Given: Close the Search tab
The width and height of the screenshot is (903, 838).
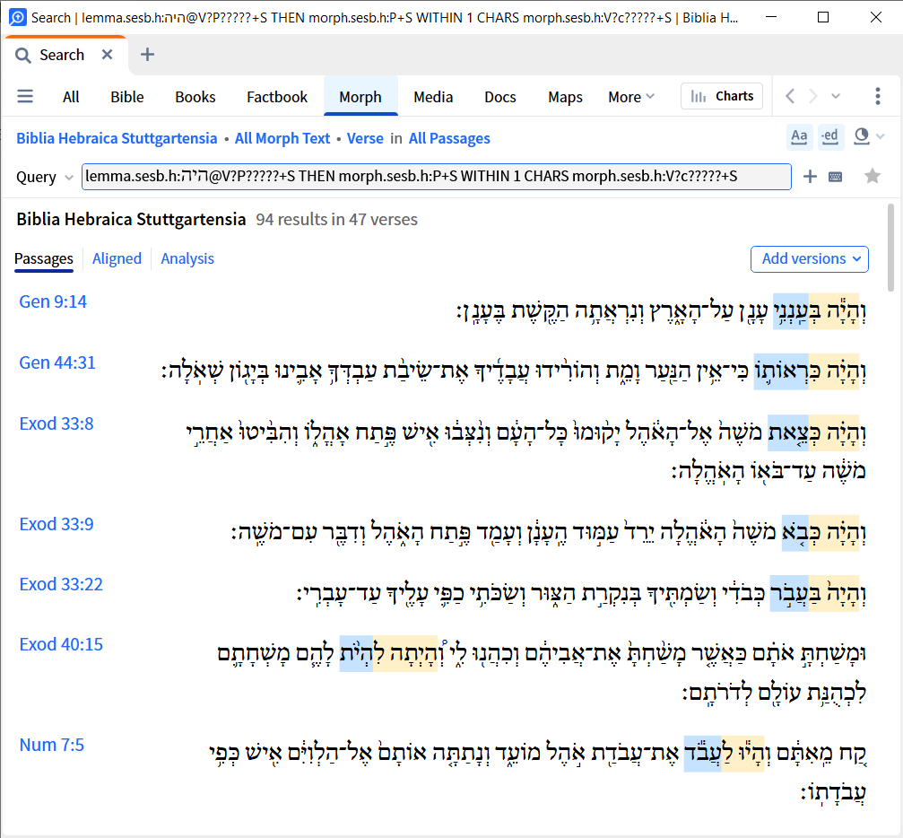Looking at the screenshot, I should tap(107, 55).
